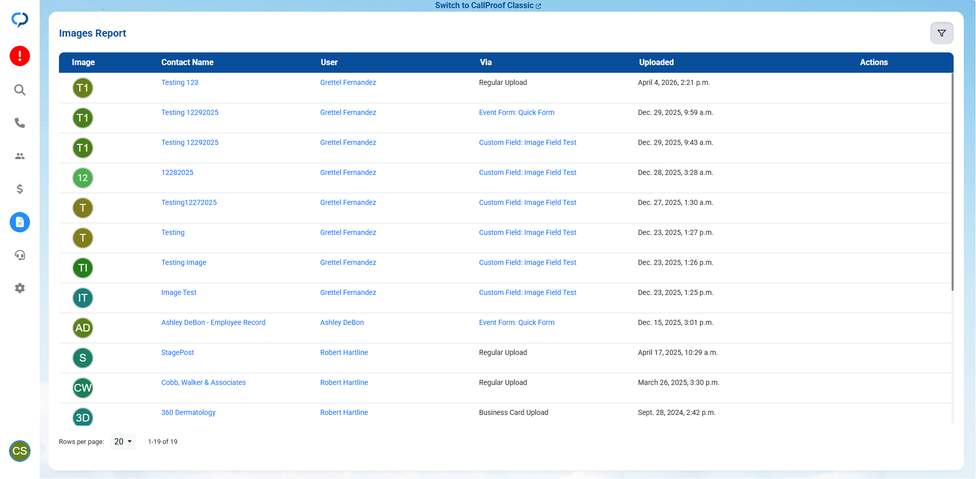This screenshot has width=976, height=479.
Task: Click the table vertical scrollbar
Action: [x=952, y=182]
